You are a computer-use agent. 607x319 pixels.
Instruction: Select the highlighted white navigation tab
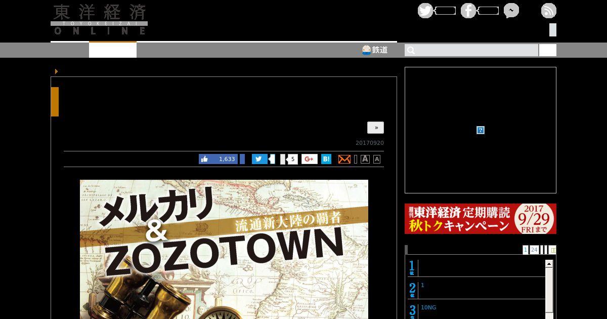click(x=113, y=50)
